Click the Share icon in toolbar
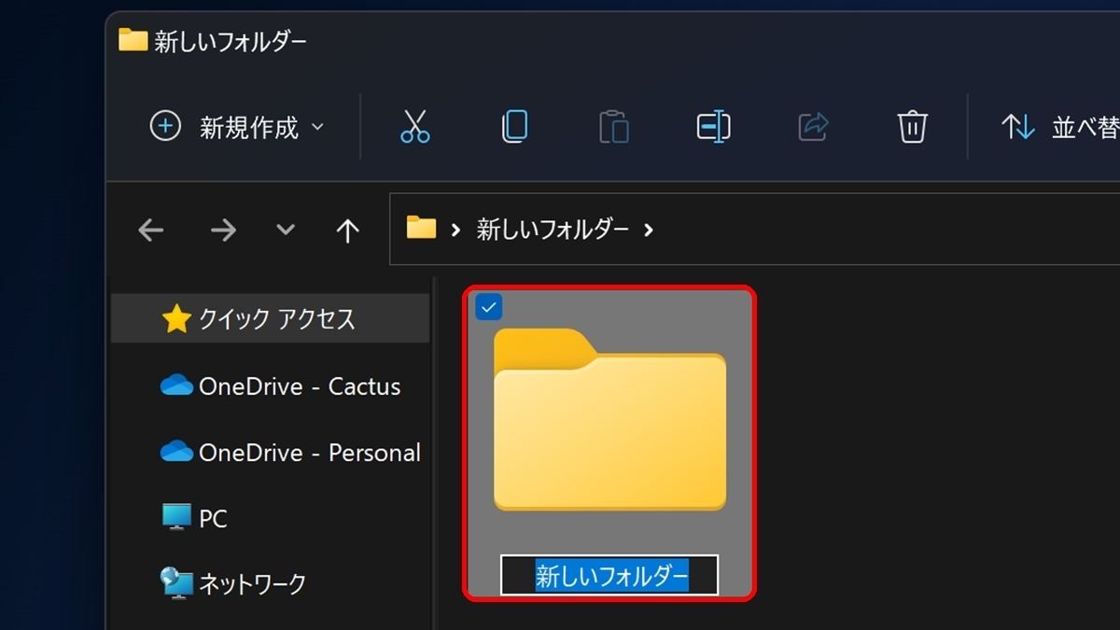The height and width of the screenshot is (630, 1120). [x=813, y=126]
